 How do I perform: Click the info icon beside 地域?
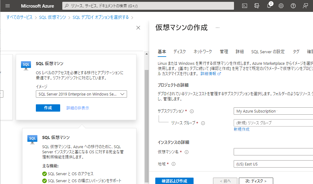click(x=174, y=164)
